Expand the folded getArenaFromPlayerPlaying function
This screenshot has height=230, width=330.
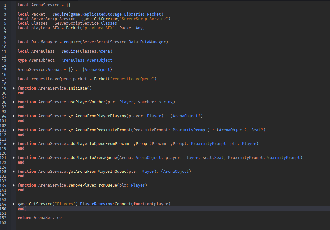pos(14,116)
